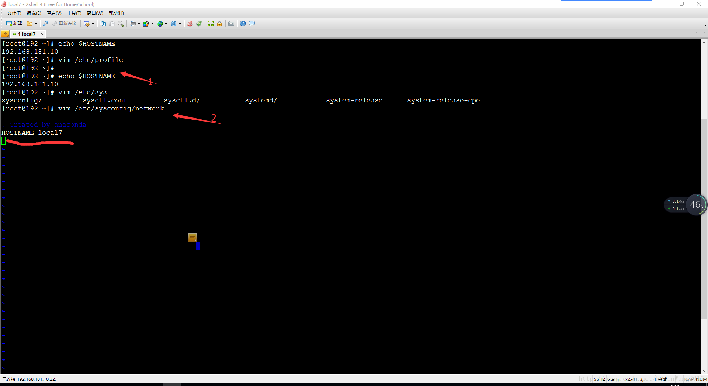
Task: Click 'sysctl.conf' in the completion list
Action: coord(105,100)
